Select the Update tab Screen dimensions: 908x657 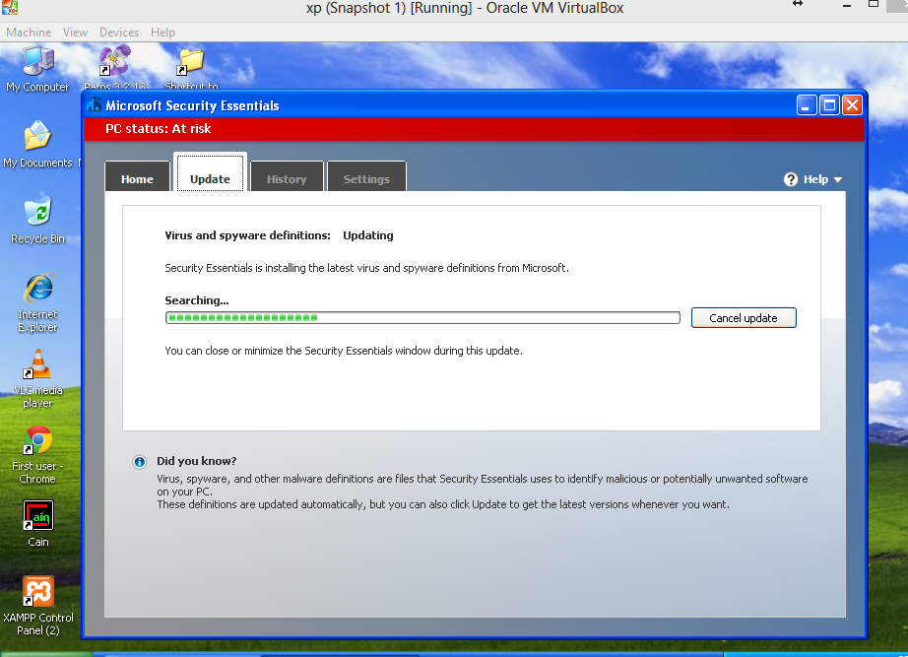(210, 172)
